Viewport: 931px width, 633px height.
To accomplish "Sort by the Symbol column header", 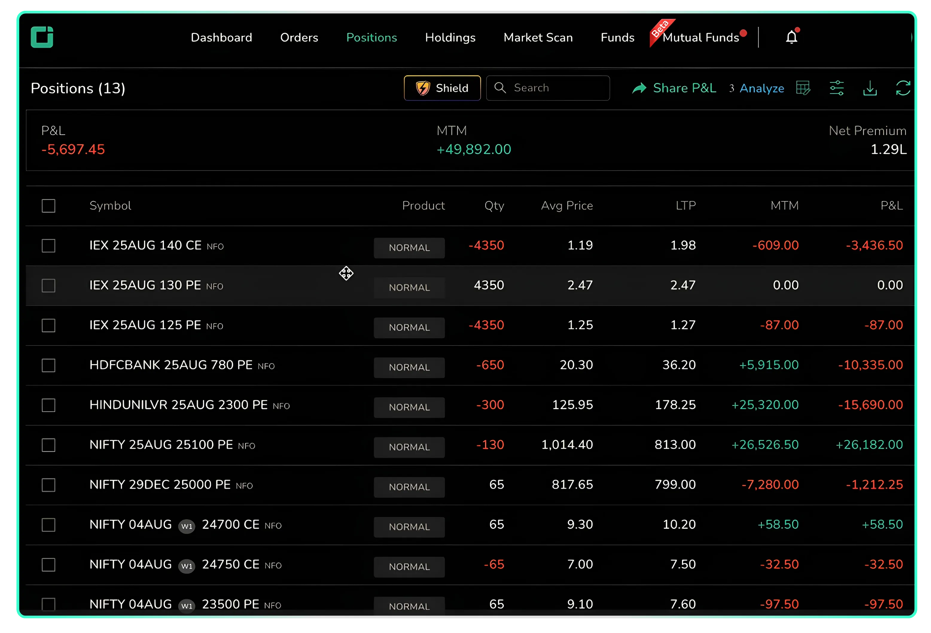I will coord(110,206).
